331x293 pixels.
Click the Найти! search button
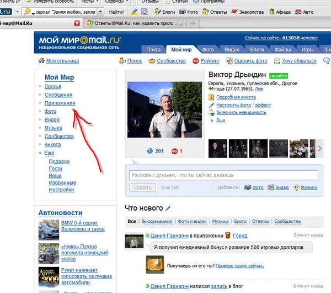click(x=116, y=12)
